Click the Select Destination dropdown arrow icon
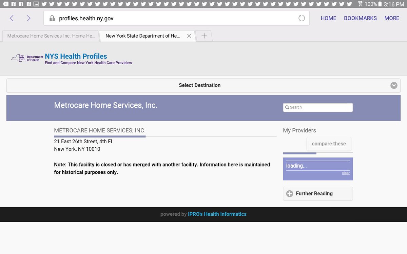Image resolution: width=407 pixels, height=254 pixels. [x=394, y=85]
